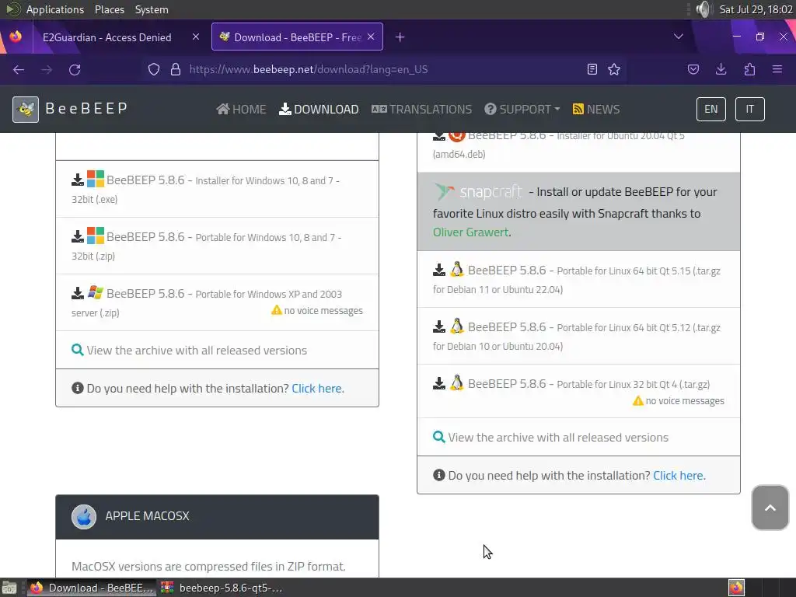Click download icon for Linux 32 bit Qt 4
Screen dimensions: 796x597
(x=439, y=384)
